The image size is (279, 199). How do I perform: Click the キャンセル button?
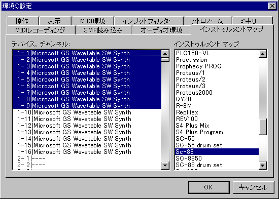pyautogui.click(x=253, y=187)
